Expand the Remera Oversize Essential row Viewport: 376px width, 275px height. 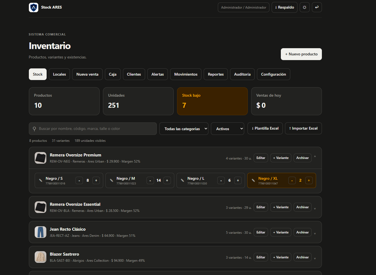coord(315,208)
